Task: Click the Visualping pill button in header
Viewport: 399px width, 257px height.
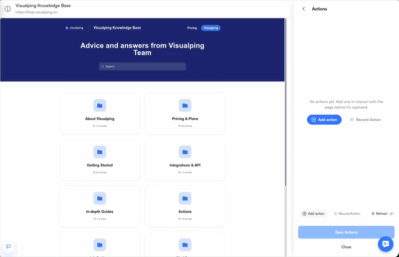Action: click(x=210, y=28)
